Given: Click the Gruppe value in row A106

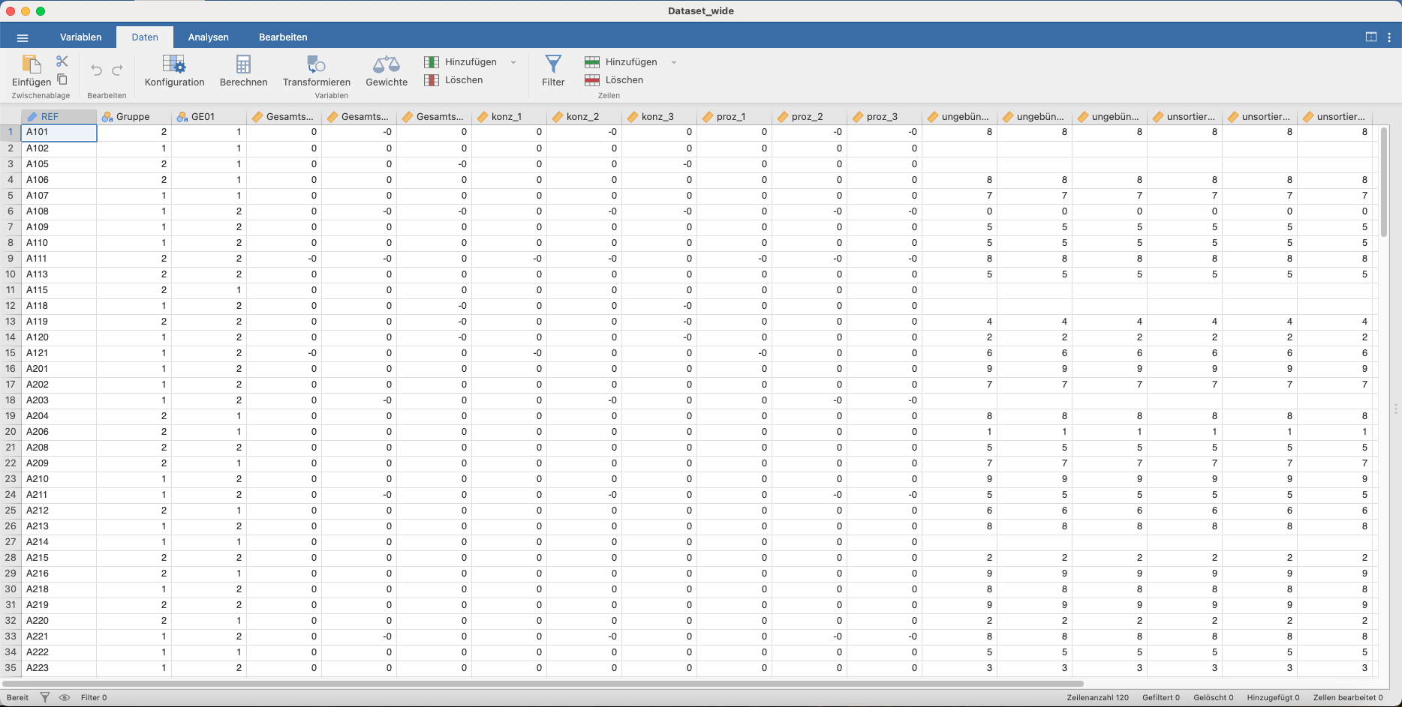Looking at the screenshot, I should tap(134, 180).
